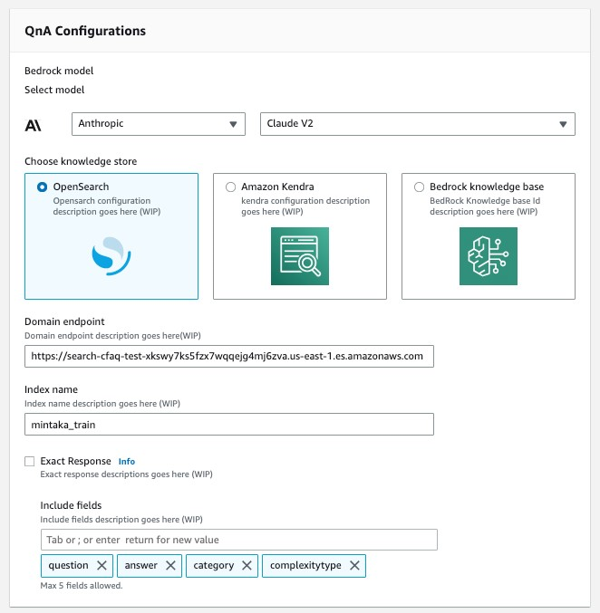
Task: Select Bedrock knowledge base radio option
Action: [x=419, y=187]
